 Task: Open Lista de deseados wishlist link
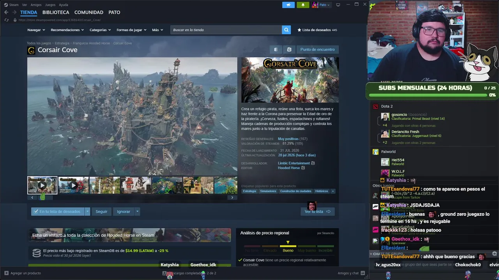[317, 30]
